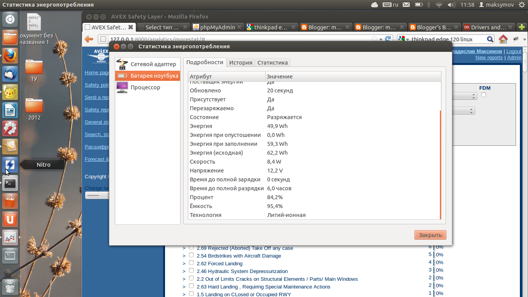528x297 pixels.
Task: Click the details list vertical scrollbar
Action: [440, 165]
